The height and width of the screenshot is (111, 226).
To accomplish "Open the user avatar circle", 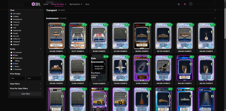I will (191, 4).
